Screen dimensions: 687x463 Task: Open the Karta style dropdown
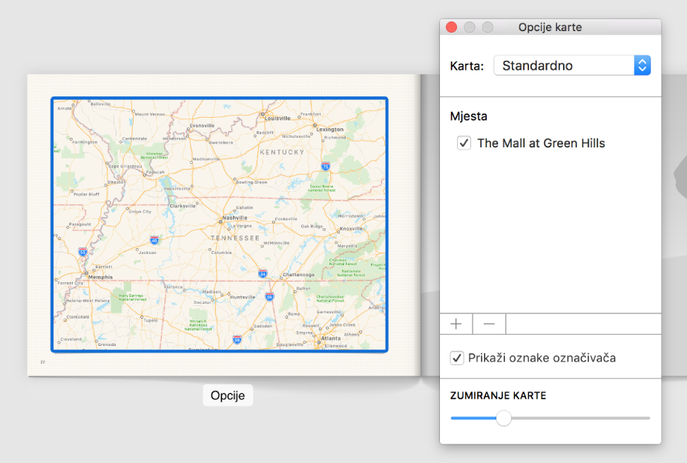571,65
